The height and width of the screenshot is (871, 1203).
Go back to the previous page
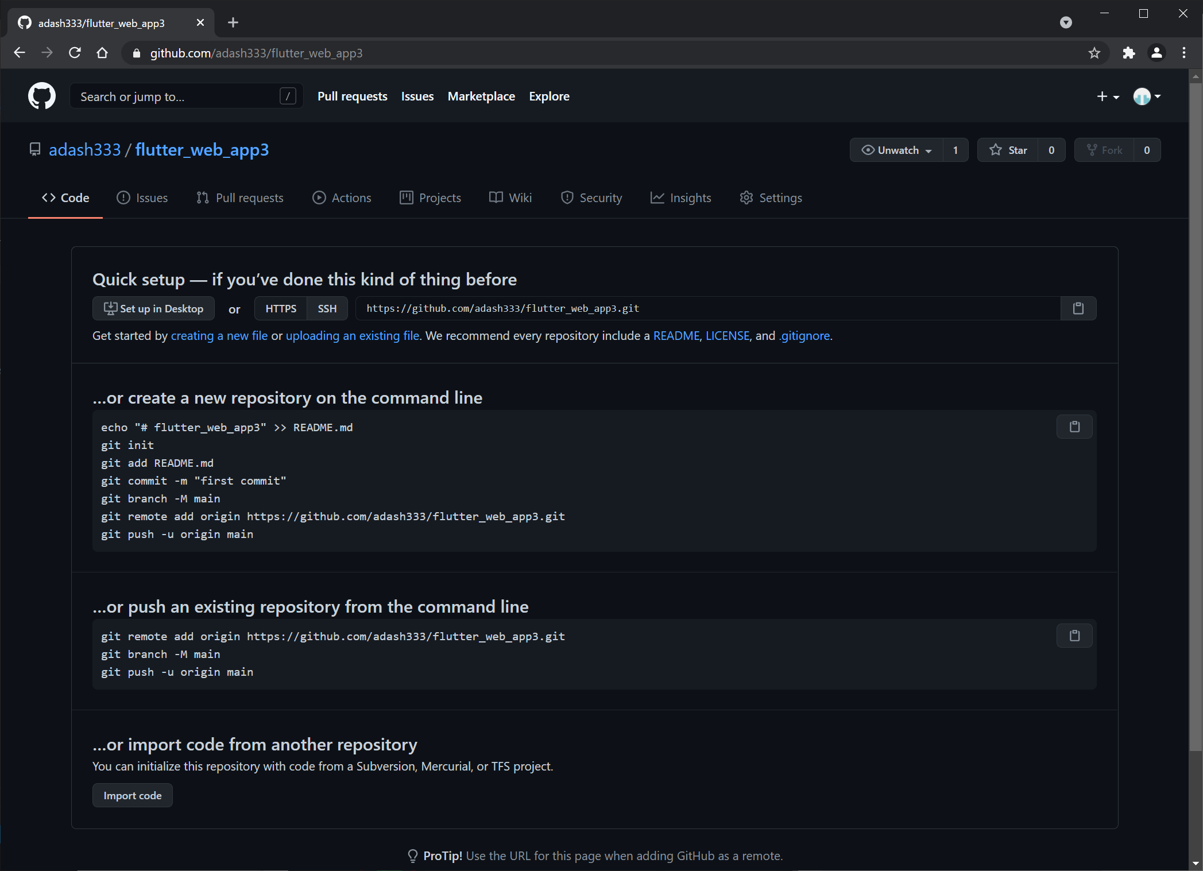pos(20,53)
